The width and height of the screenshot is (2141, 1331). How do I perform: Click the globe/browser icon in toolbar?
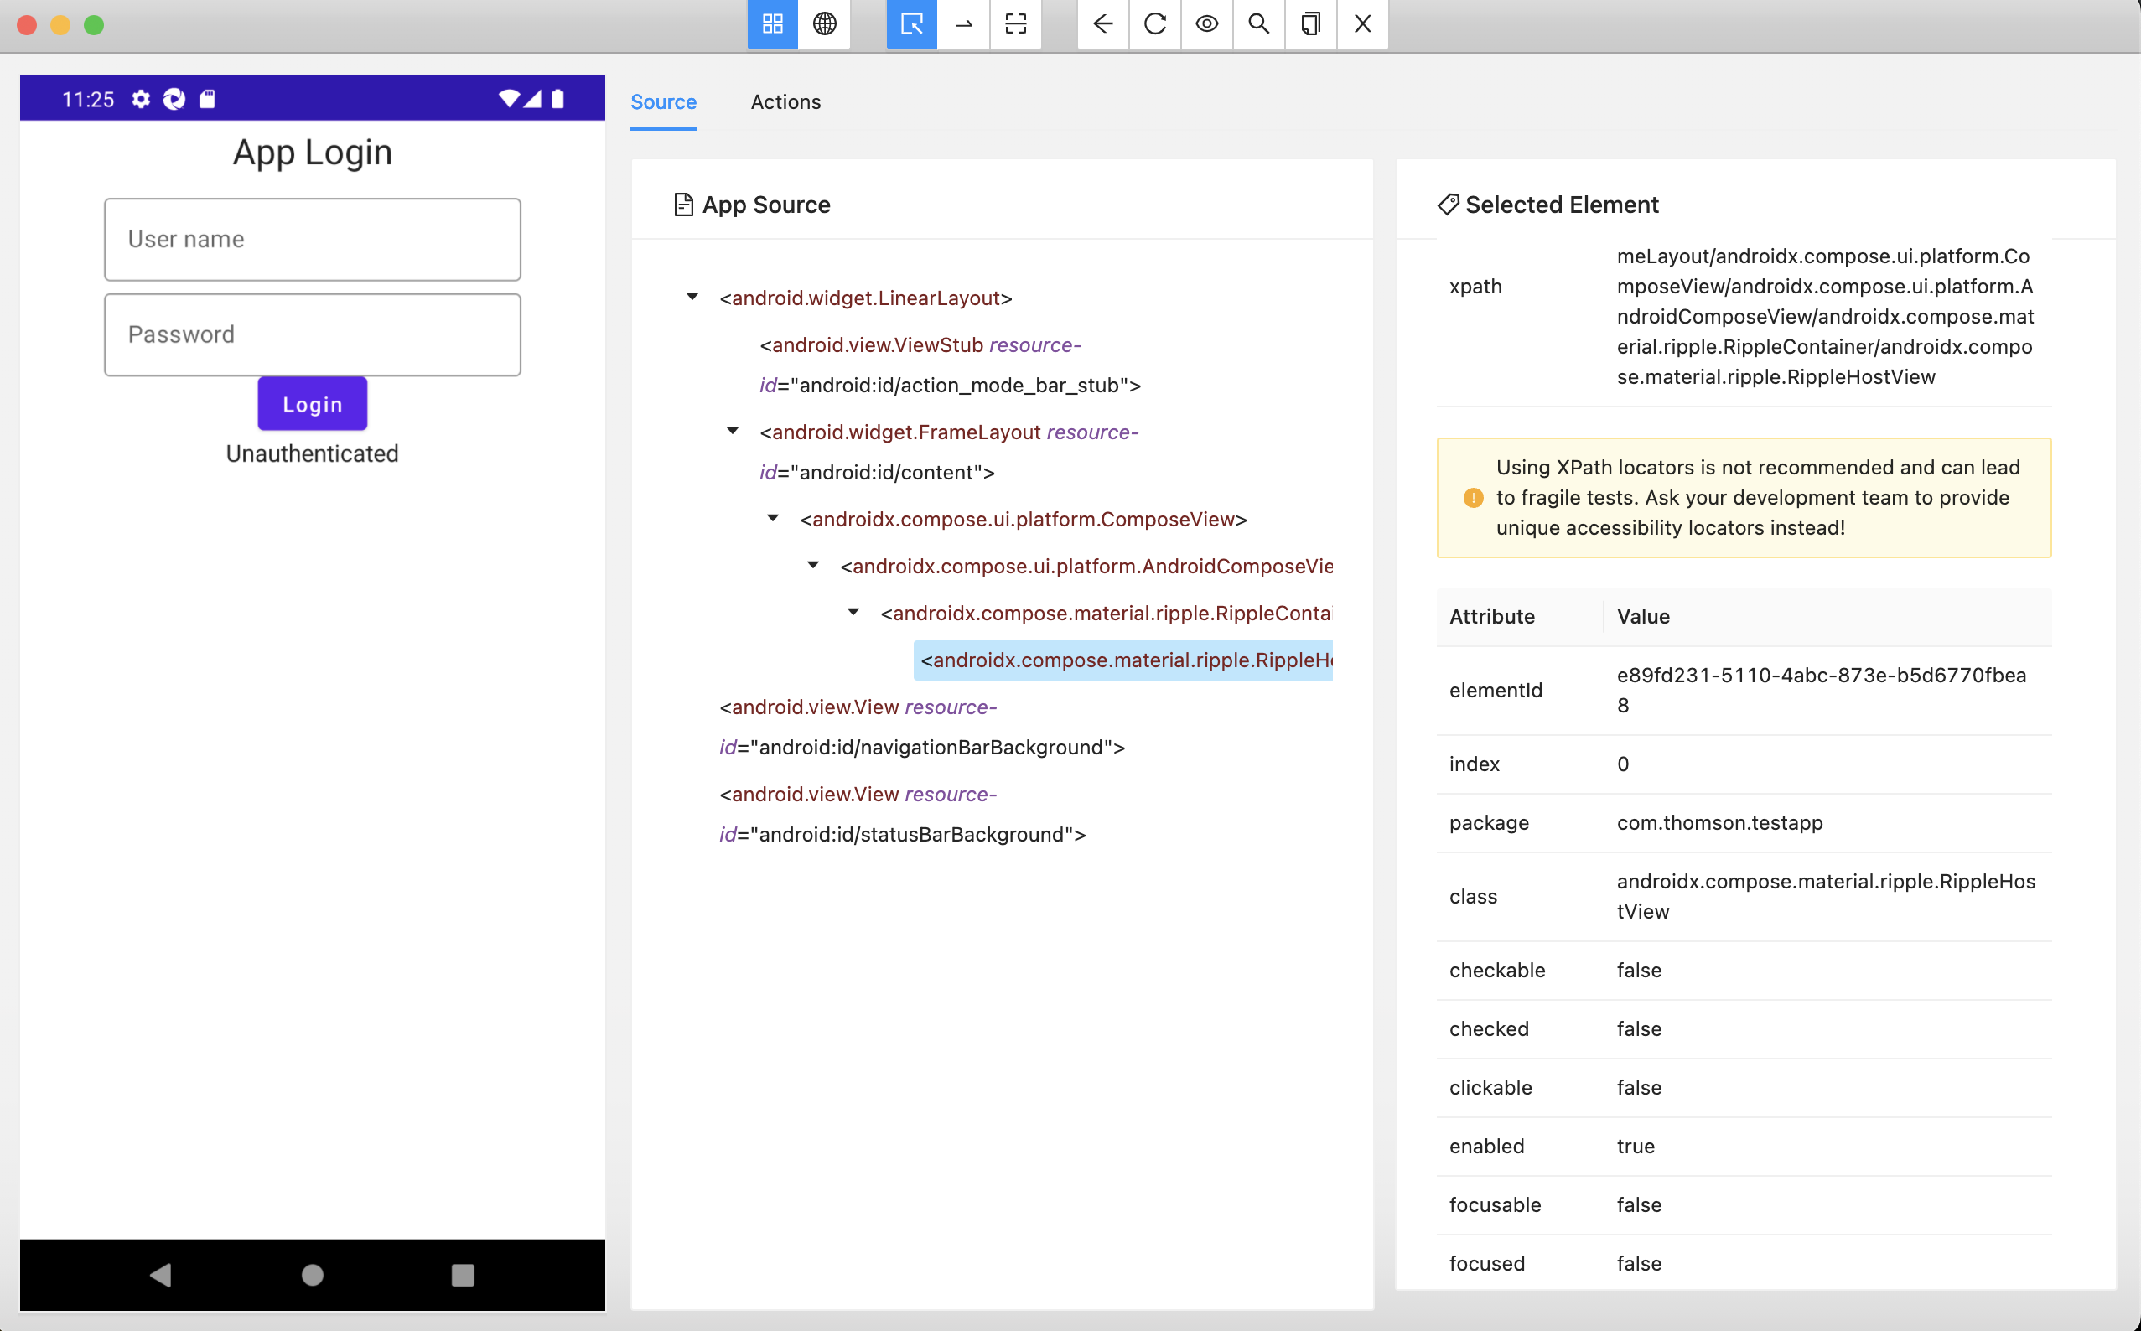coord(825,24)
